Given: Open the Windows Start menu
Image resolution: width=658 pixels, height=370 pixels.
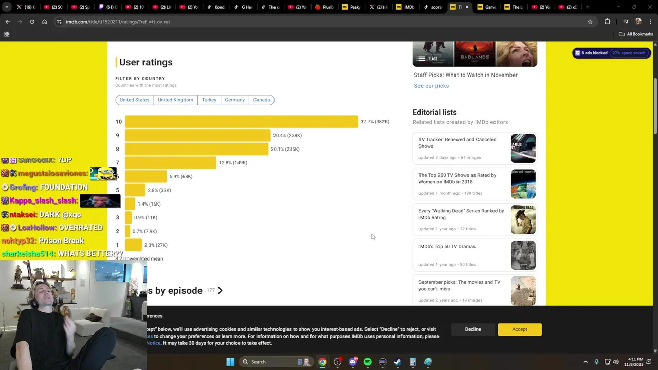Looking at the screenshot, I should coord(230,362).
